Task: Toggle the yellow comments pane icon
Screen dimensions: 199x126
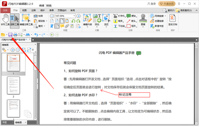Action: tap(62, 26)
